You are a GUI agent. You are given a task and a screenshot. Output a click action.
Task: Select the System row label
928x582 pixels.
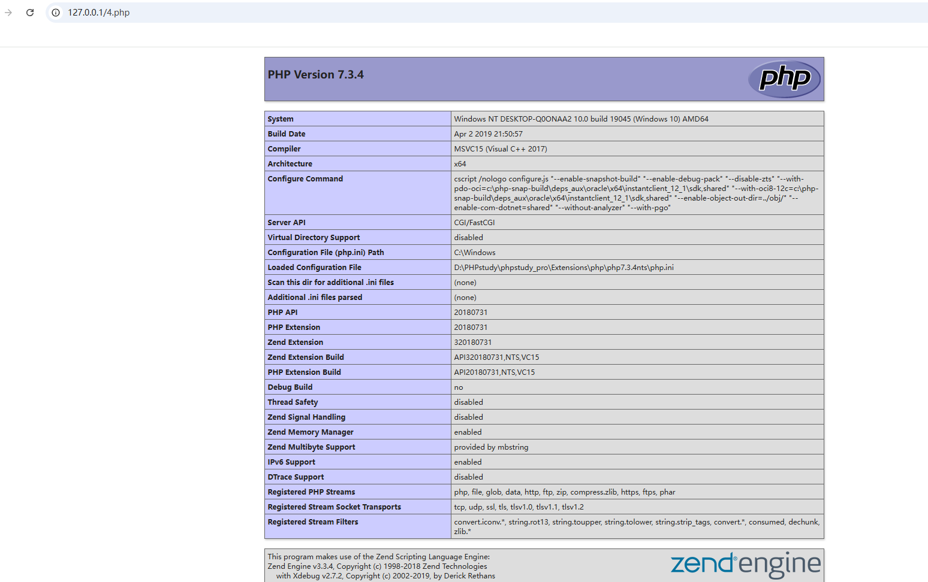coord(281,119)
